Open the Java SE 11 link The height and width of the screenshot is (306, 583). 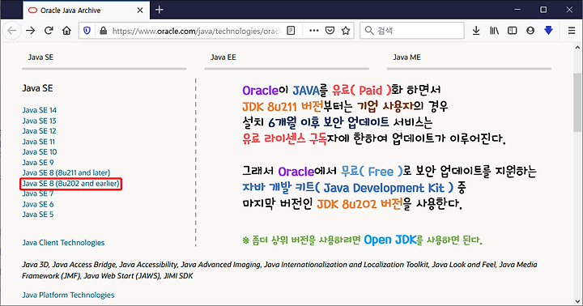click(38, 142)
